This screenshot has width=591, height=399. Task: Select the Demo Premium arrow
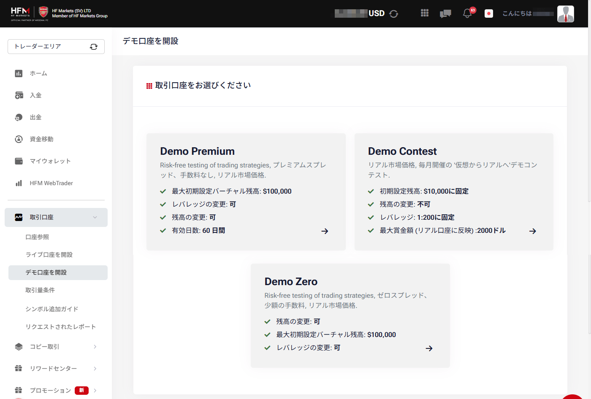coord(325,231)
